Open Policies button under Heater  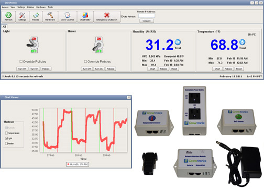[111, 69]
